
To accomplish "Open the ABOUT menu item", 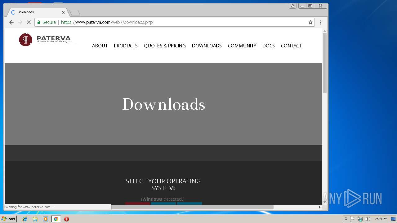I will (100, 46).
